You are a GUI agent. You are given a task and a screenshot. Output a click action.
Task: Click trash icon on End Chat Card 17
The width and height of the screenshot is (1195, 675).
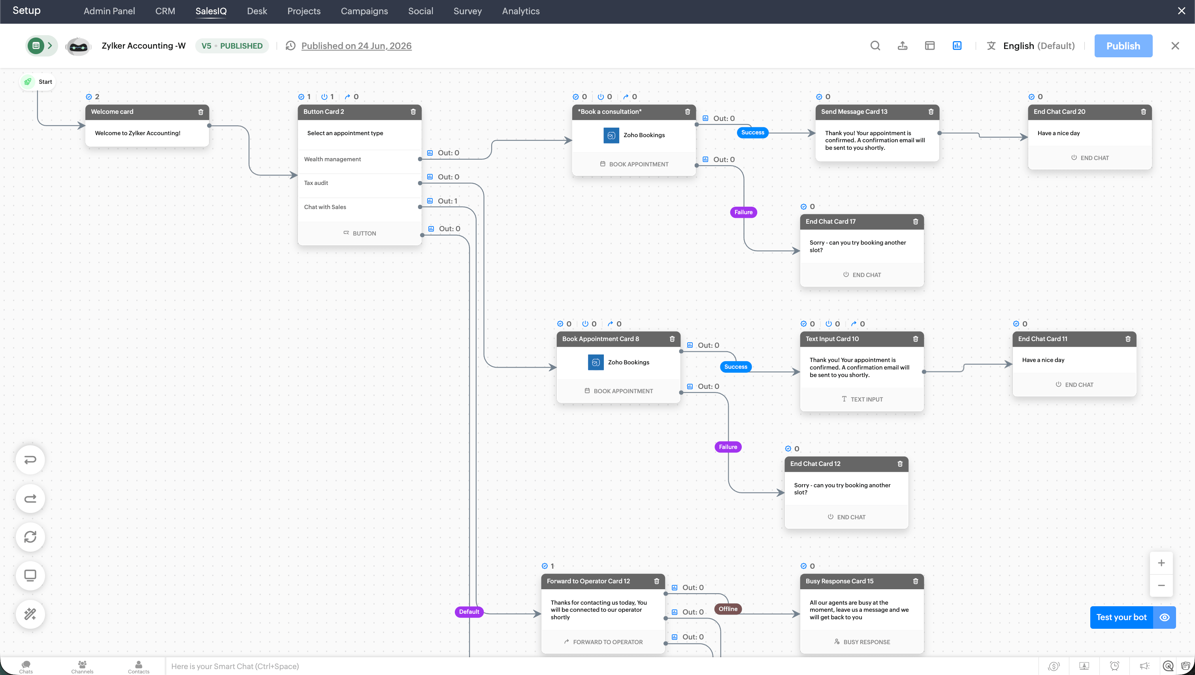coord(916,221)
